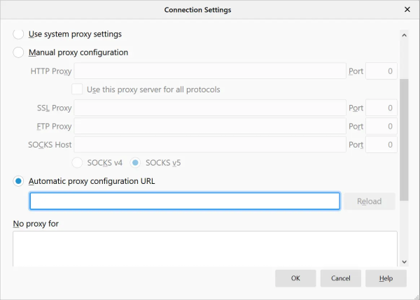
Task: Click the SSL Proxy text field
Action: pos(209,108)
